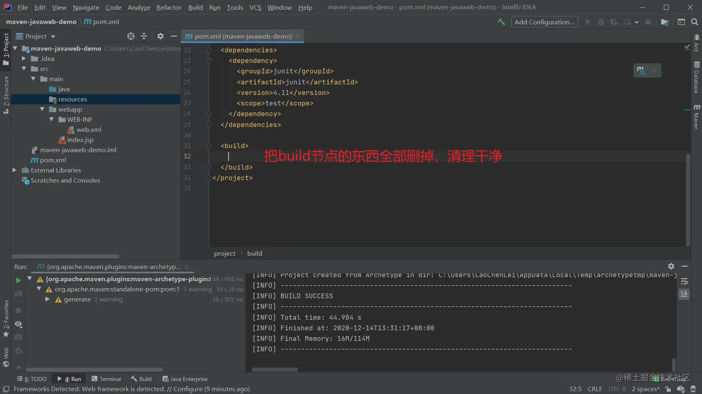Click the CRLF line separator in status bar

[x=595, y=389]
